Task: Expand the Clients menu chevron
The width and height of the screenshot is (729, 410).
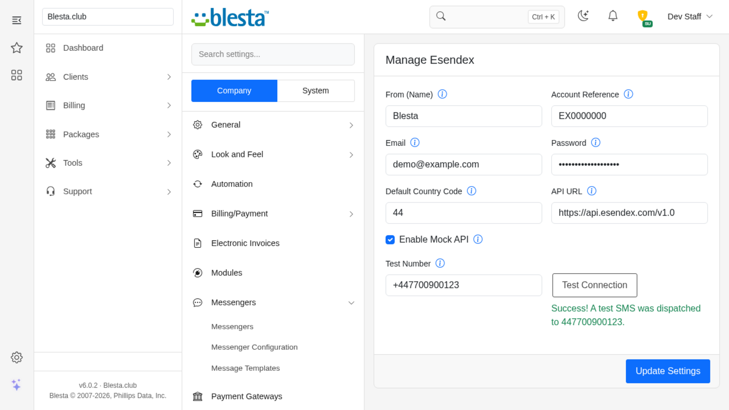Action: coord(169,77)
